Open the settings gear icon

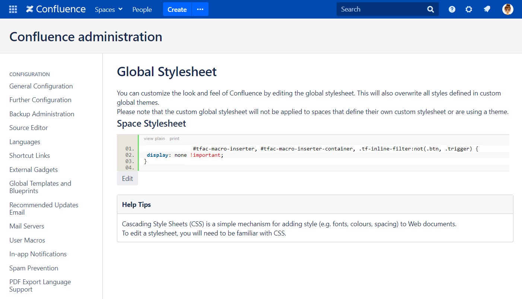click(x=469, y=9)
